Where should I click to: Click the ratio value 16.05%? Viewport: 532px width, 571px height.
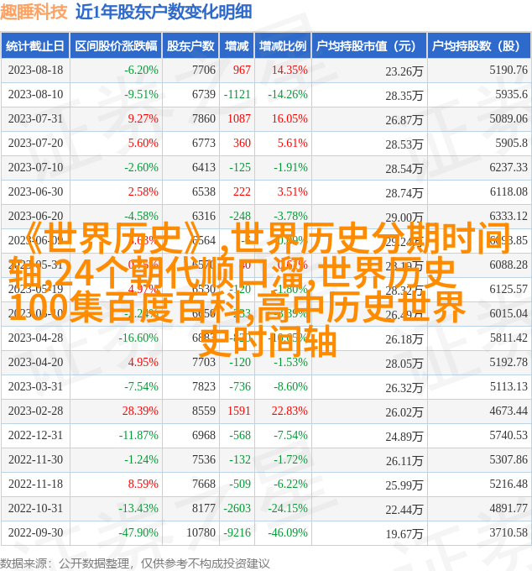click(289, 118)
